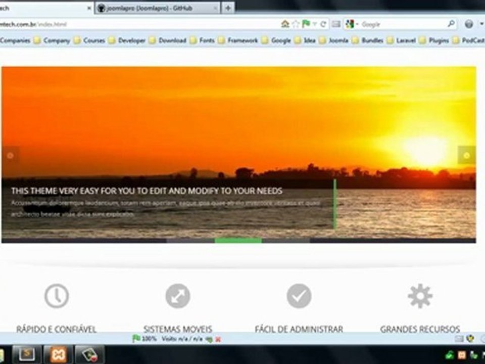The image size is (485, 364).
Task: Go to previous slide with left arrow
Action: click(x=10, y=155)
